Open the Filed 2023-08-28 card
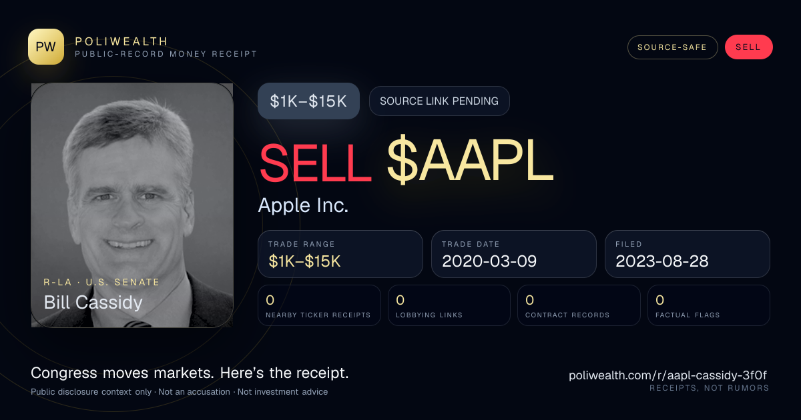Screen dimensions: 801x420 [x=688, y=254]
